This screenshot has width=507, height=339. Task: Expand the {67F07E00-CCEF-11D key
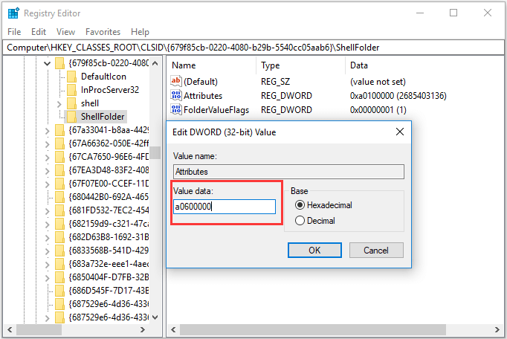[48, 184]
